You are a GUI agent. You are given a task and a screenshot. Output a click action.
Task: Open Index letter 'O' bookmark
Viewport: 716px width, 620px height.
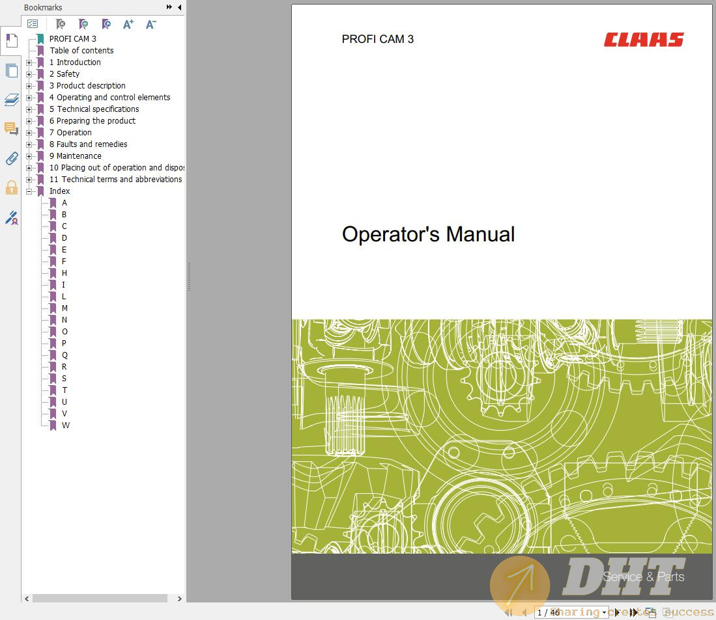click(64, 332)
